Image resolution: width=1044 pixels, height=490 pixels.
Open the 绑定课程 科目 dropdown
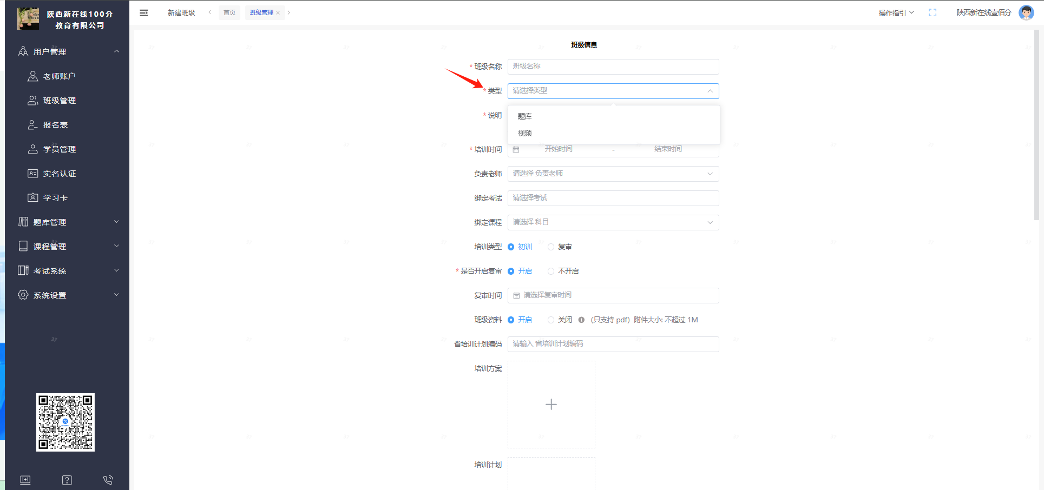(613, 222)
